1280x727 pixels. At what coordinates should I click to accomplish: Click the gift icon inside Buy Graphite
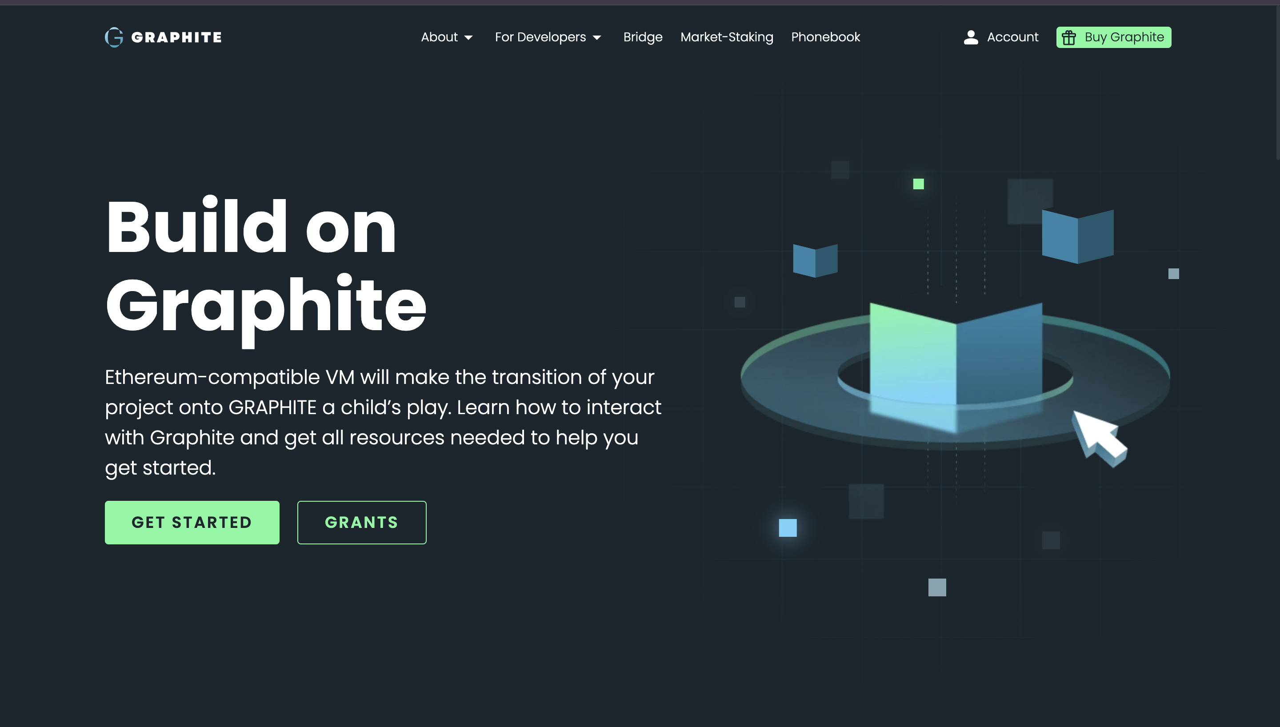point(1069,37)
